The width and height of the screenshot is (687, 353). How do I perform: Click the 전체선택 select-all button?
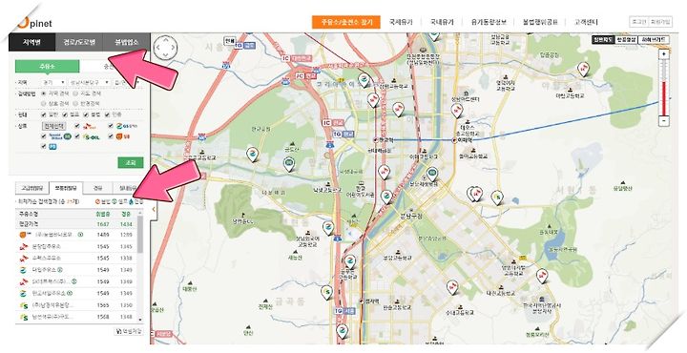(53, 126)
